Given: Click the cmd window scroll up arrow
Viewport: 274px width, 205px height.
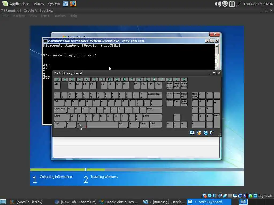Looking at the screenshot, I should point(216,46).
